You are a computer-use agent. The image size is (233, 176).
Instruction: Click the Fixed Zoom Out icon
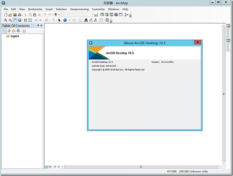coord(30,20)
